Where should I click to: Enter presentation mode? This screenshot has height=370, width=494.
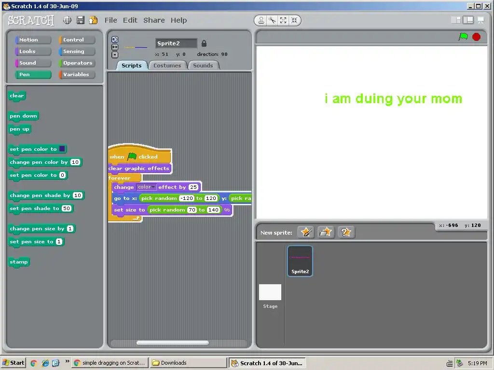(x=481, y=20)
